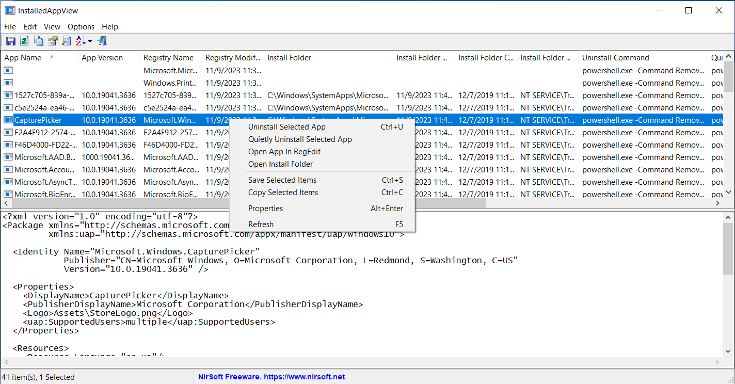Click the '41 item(s), 1 Selected' status text

pos(39,377)
